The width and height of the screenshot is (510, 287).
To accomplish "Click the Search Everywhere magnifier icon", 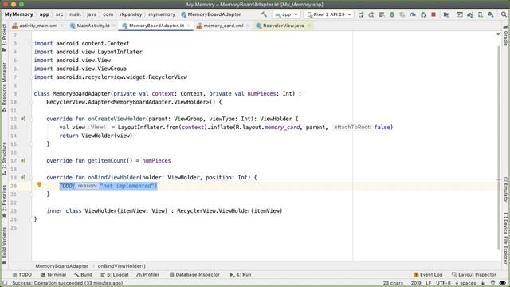I will 504,14.
